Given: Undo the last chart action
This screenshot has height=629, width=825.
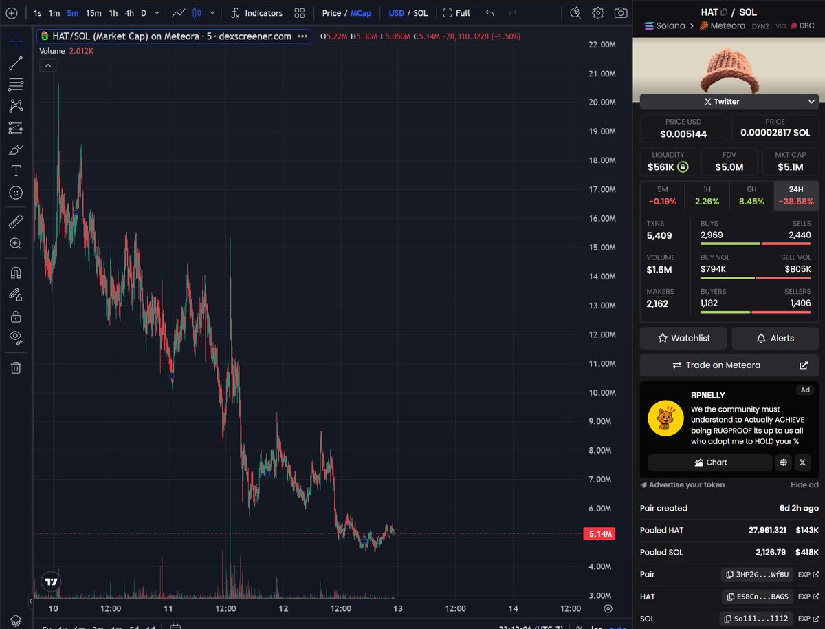Looking at the screenshot, I should coord(489,13).
